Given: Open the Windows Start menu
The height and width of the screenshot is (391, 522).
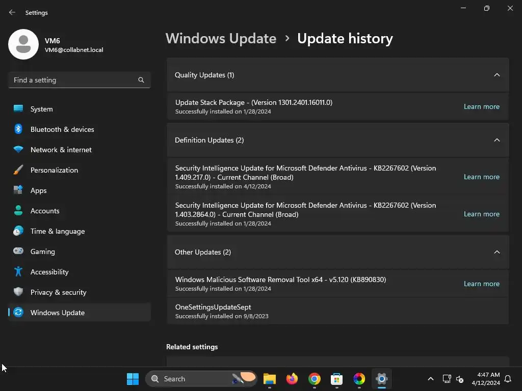Looking at the screenshot, I should [x=133, y=379].
